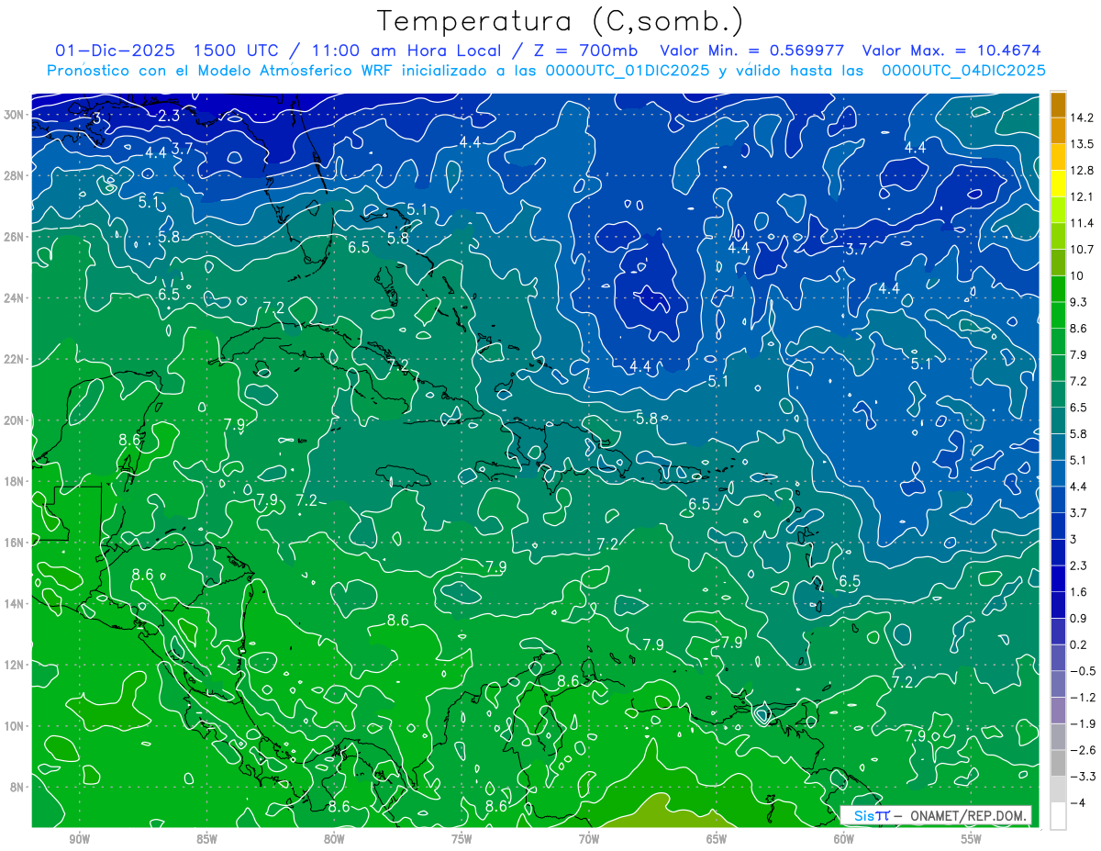Click legend value "11.4"
This screenshot has height=851, width=1101.
(1083, 223)
